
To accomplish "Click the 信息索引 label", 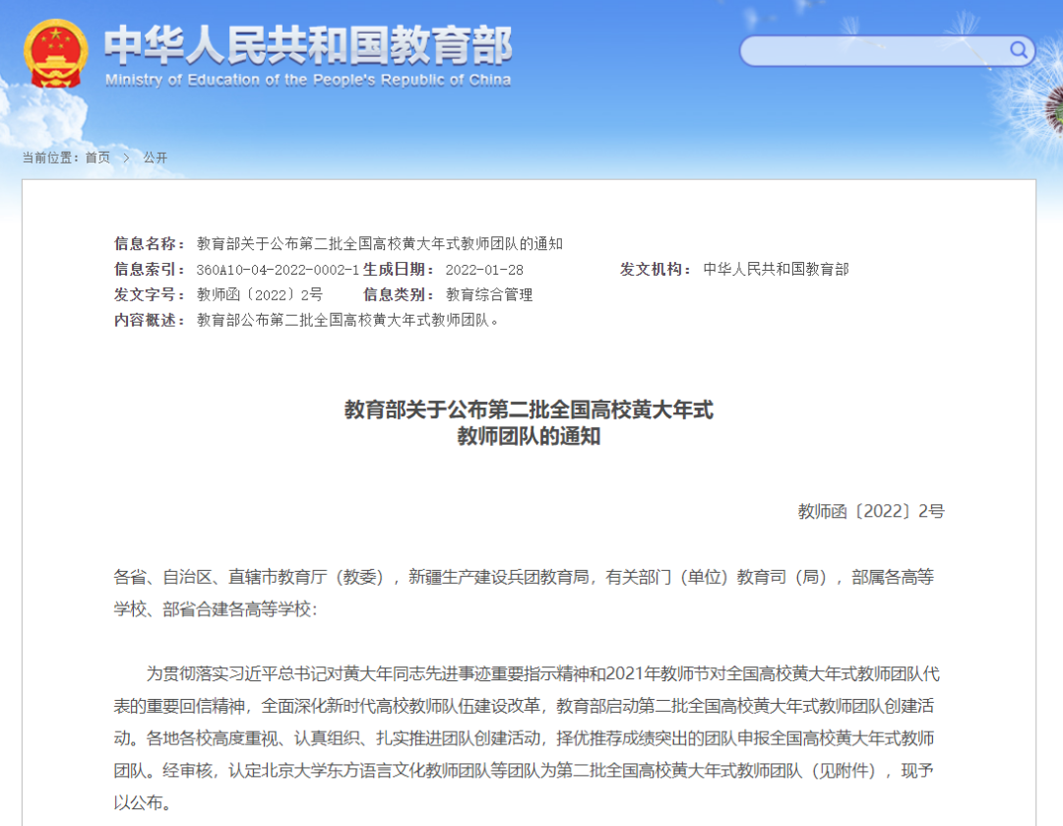I will click(x=150, y=269).
